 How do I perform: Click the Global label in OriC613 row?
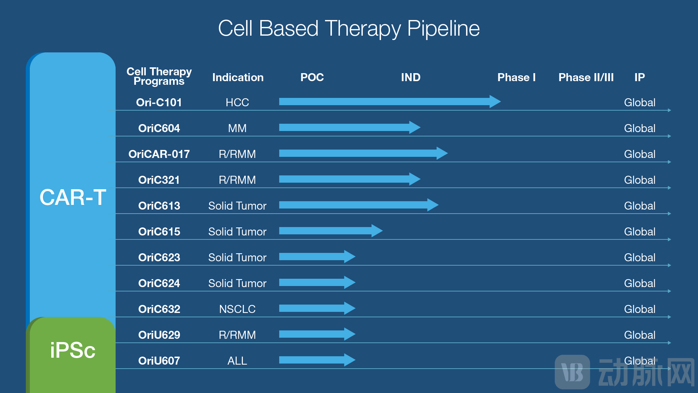tap(639, 206)
